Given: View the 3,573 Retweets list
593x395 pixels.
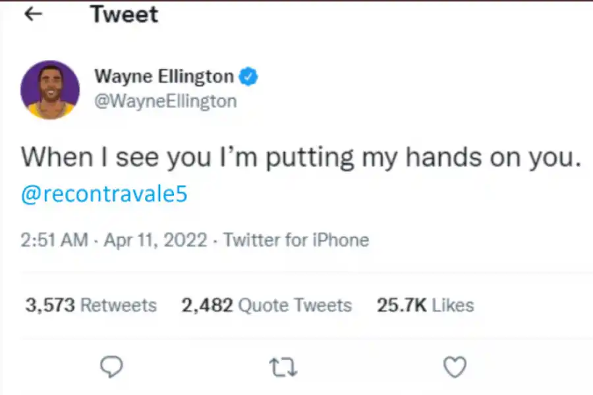Looking at the screenshot, I should point(90,305).
